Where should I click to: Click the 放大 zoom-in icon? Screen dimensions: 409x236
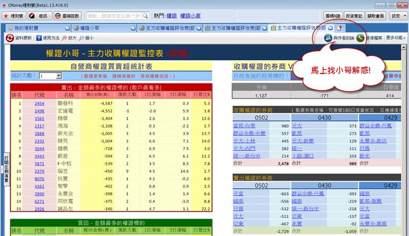point(64,38)
